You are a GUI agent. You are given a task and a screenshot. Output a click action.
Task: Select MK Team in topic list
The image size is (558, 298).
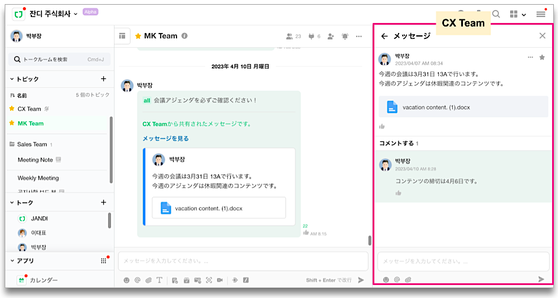pyautogui.click(x=31, y=124)
